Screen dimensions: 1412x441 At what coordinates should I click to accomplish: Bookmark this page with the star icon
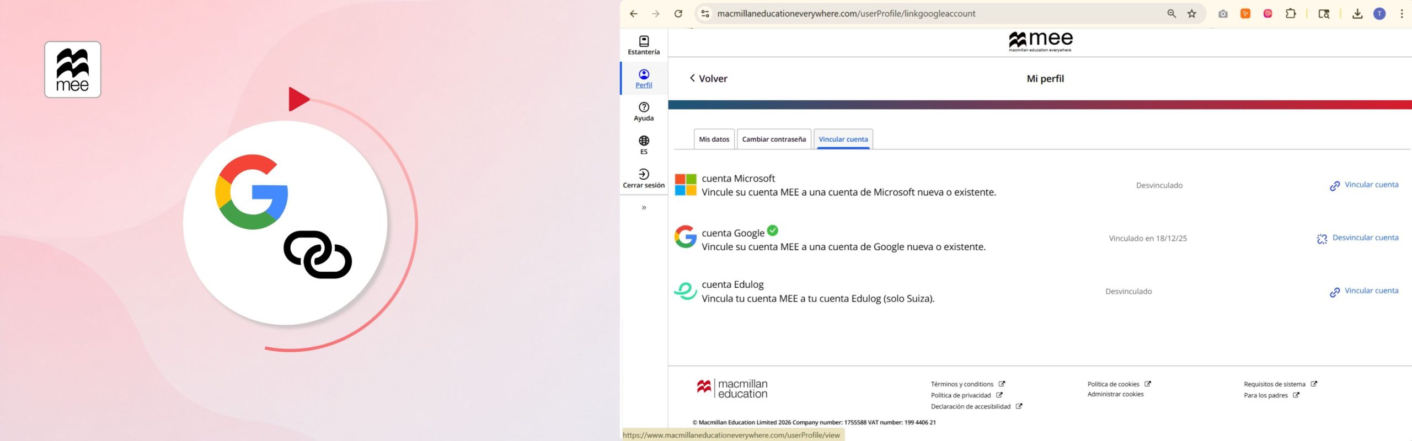pyautogui.click(x=1192, y=14)
